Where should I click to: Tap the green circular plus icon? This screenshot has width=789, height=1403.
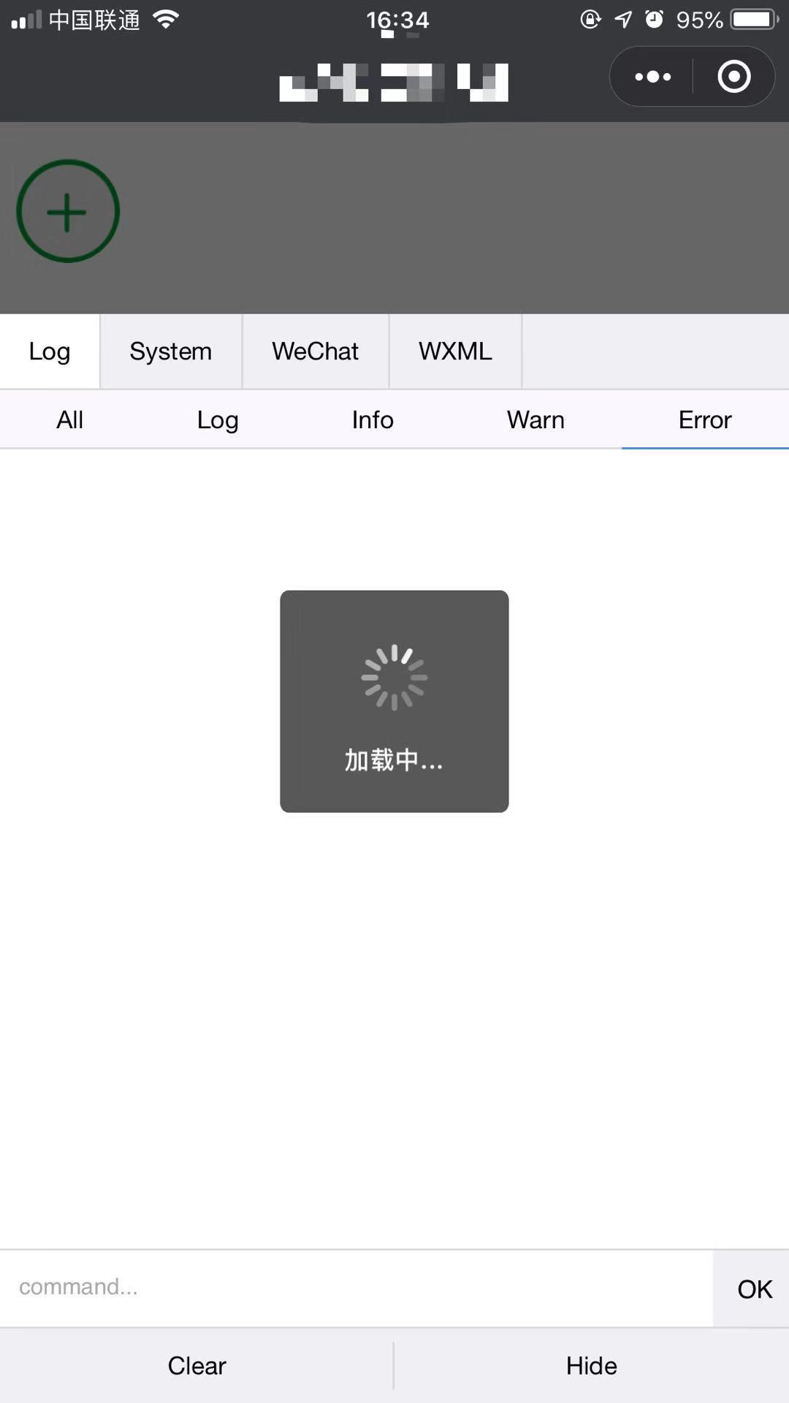coord(67,211)
